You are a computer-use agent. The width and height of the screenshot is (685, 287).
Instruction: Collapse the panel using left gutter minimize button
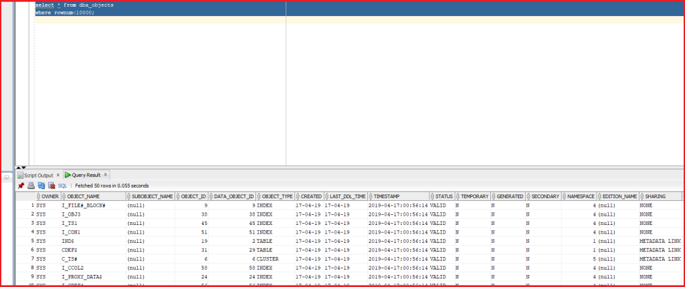pyautogui.click(x=7, y=178)
